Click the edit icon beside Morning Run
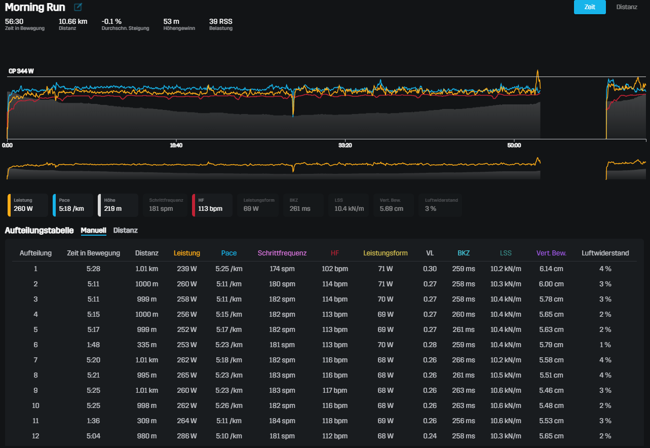Image resolution: width=650 pixels, height=448 pixels. [78, 8]
